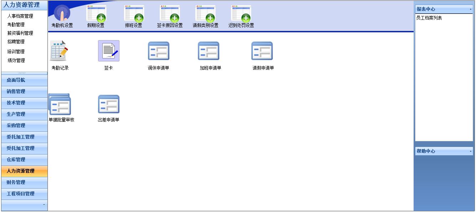Open the 调休申请单 form icon
476x212 pixels.
pyautogui.click(x=158, y=51)
